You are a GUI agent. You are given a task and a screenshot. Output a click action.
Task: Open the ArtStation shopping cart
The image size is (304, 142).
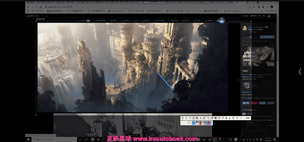click(x=264, y=16)
